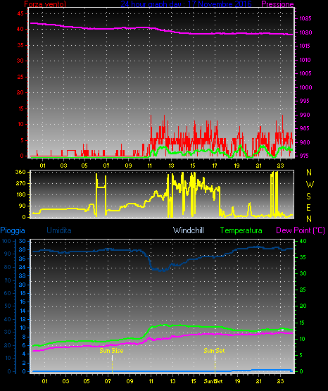Click hour label 05 beneath the wind-force chart
Image resolution: width=328 pixels, height=391 pixels.
tap(84, 166)
